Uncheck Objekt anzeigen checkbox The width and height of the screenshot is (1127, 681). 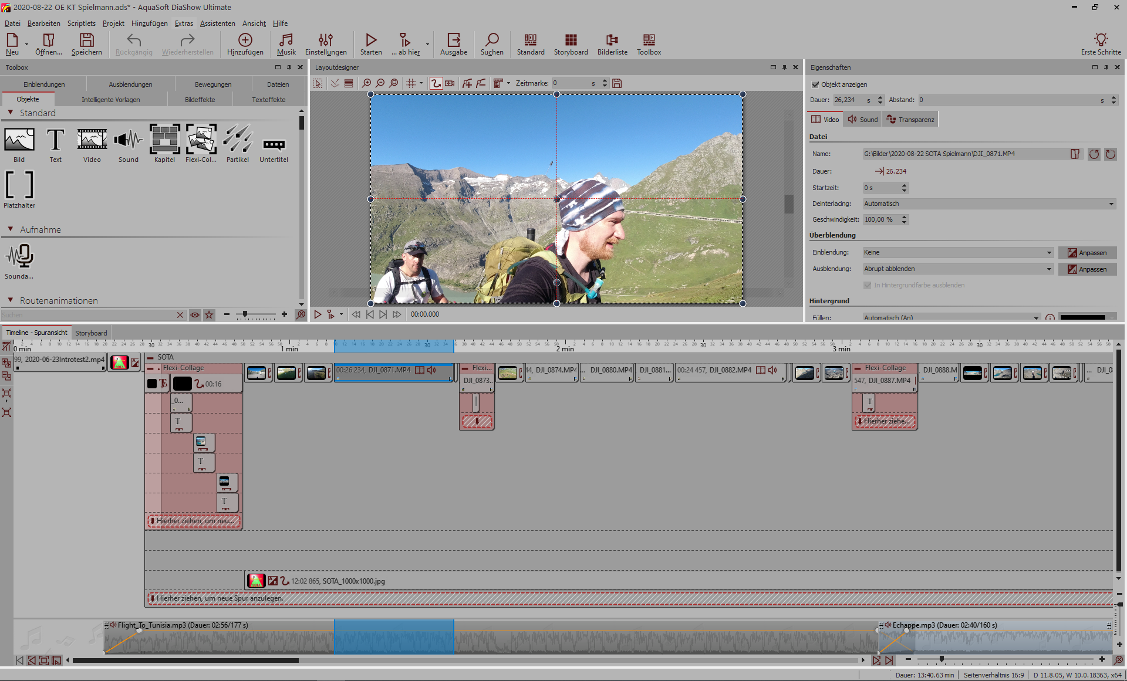[x=815, y=84]
